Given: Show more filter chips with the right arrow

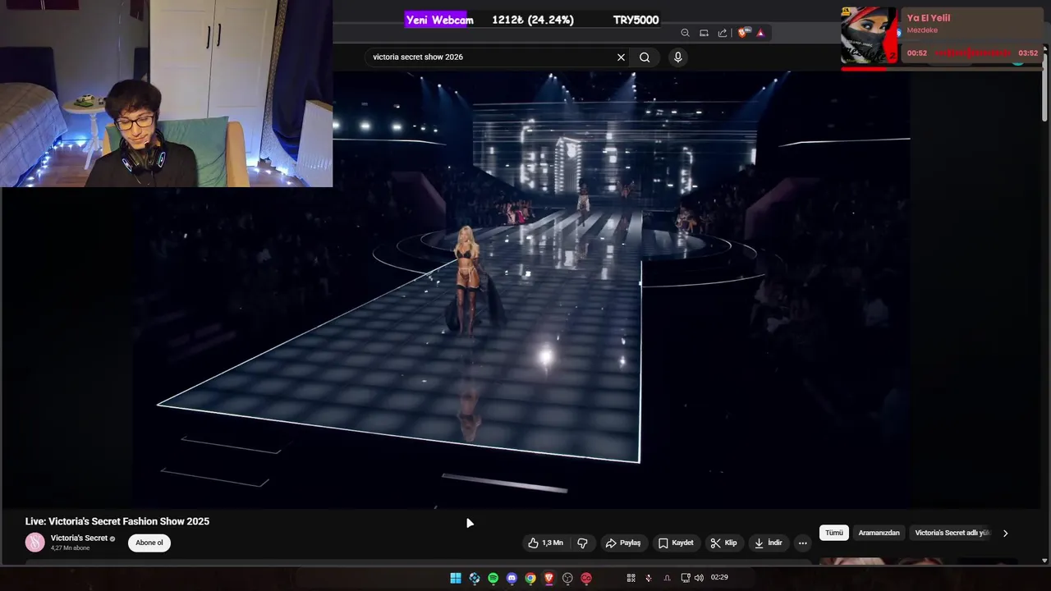Looking at the screenshot, I should point(1005,533).
